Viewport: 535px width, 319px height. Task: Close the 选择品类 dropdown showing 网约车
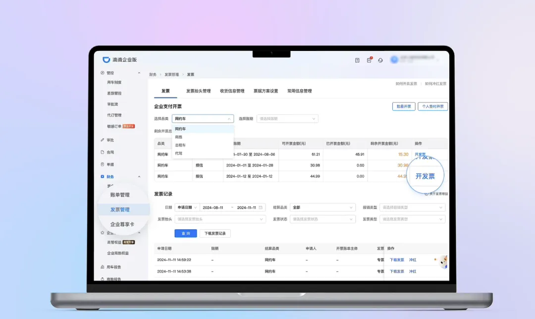[203, 119]
